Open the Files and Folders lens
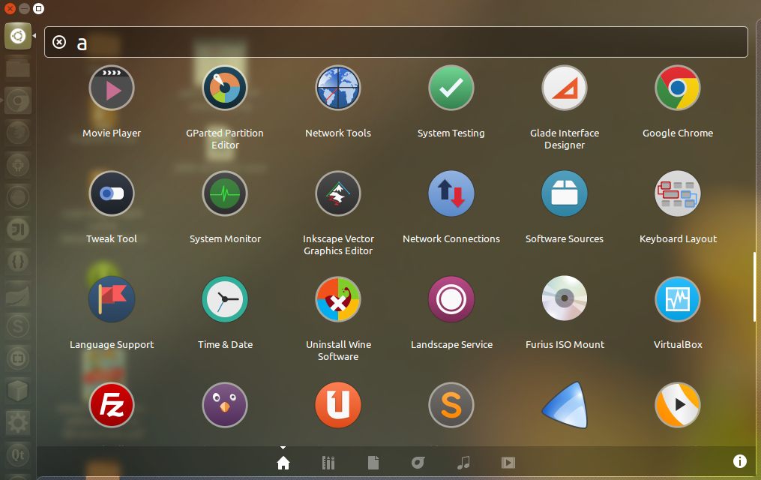The image size is (761, 480). 373,462
